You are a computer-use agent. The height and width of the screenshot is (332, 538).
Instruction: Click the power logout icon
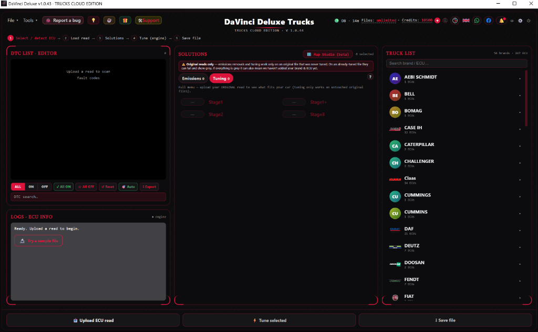pyautogui.click(x=529, y=20)
